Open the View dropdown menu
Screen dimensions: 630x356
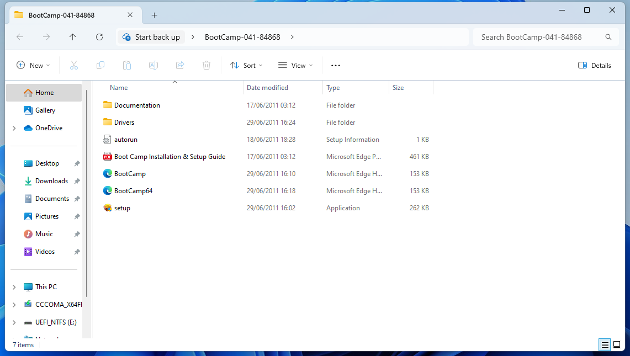tap(295, 66)
